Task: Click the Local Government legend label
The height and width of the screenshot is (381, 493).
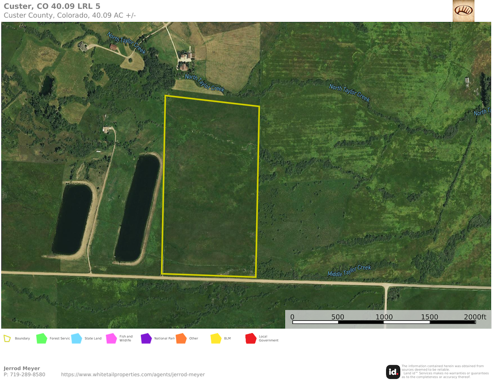Action: coord(269,339)
